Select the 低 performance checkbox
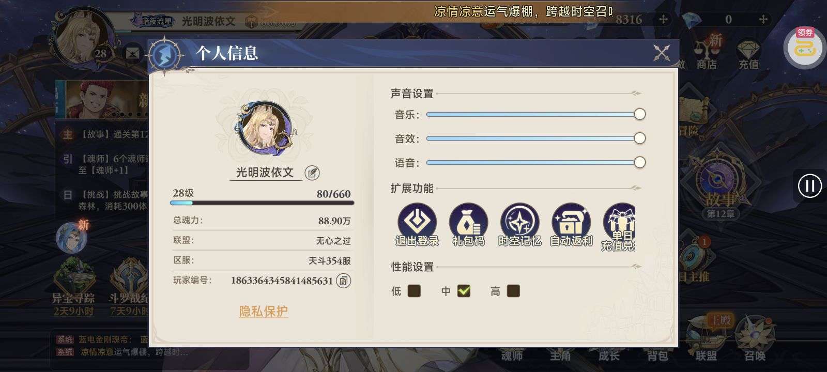The width and height of the screenshot is (827, 372). [x=414, y=291]
